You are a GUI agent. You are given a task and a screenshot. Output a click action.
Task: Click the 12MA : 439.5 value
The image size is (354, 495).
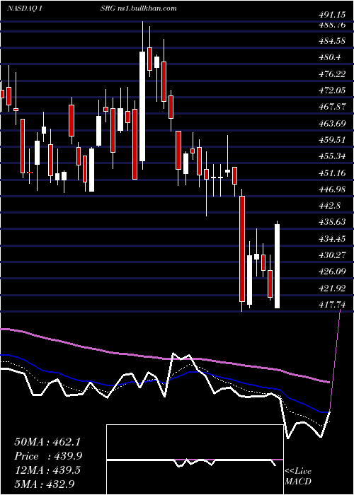[48, 470]
